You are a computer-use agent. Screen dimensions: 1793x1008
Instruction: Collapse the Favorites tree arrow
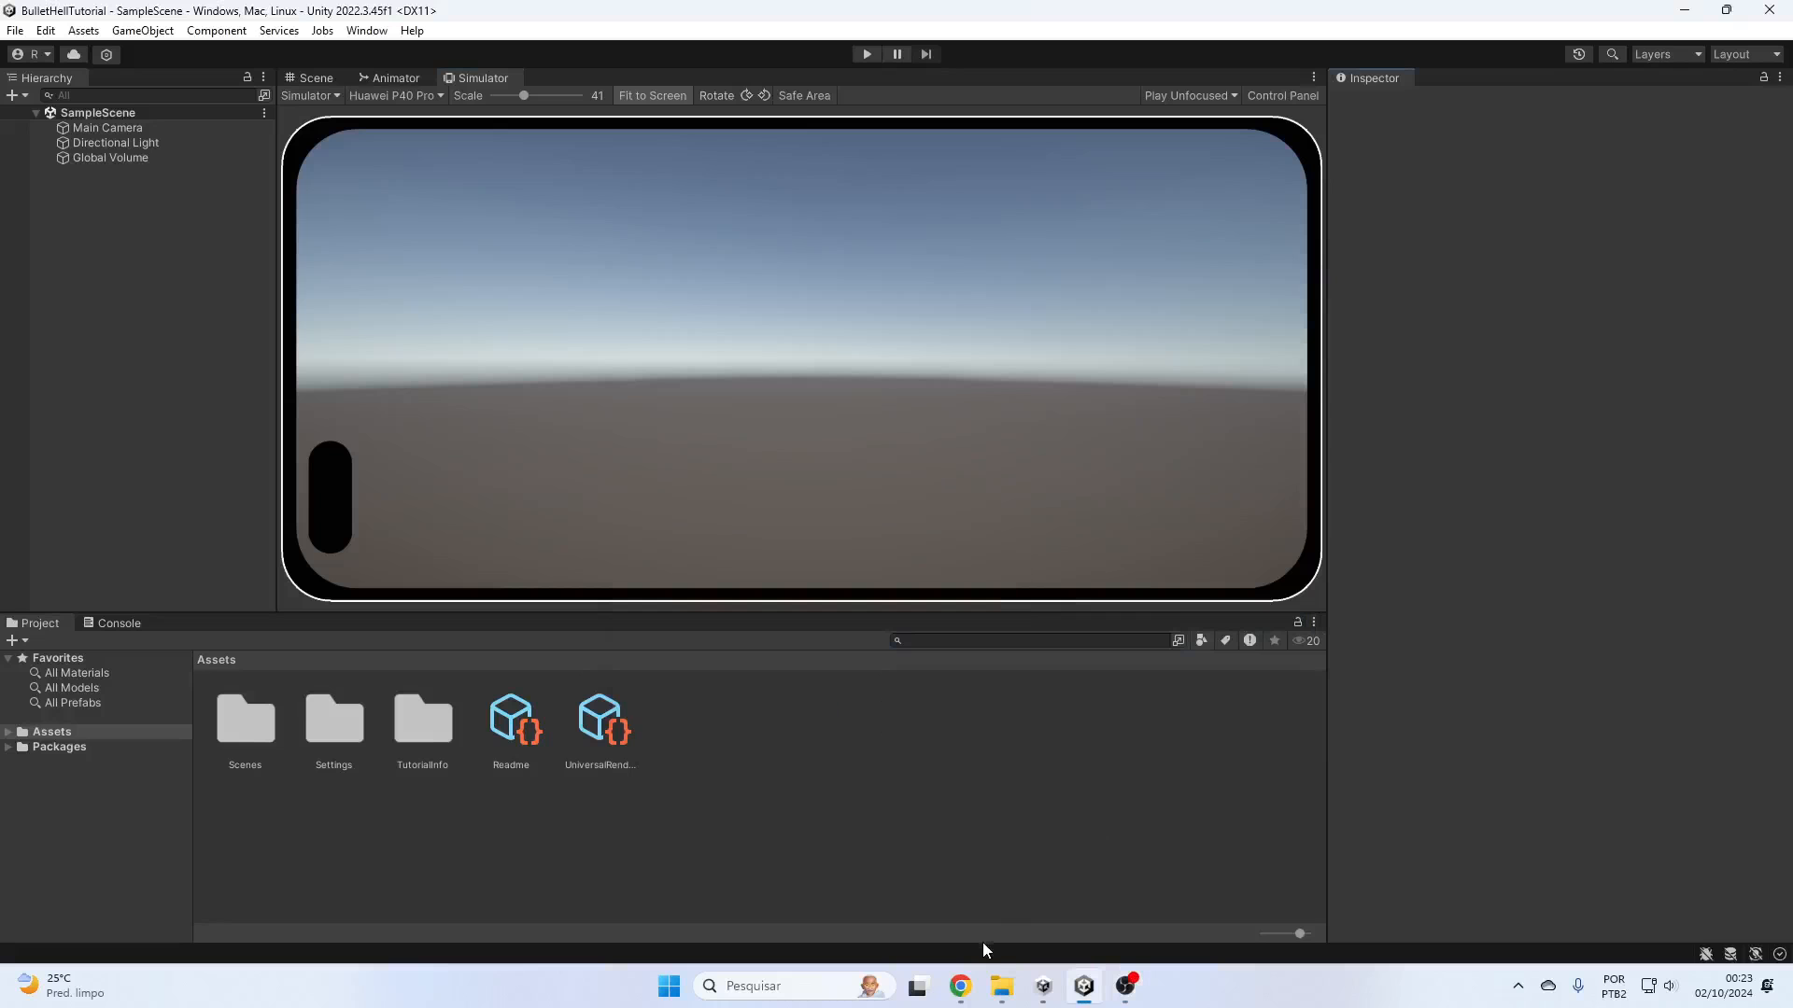[8, 658]
